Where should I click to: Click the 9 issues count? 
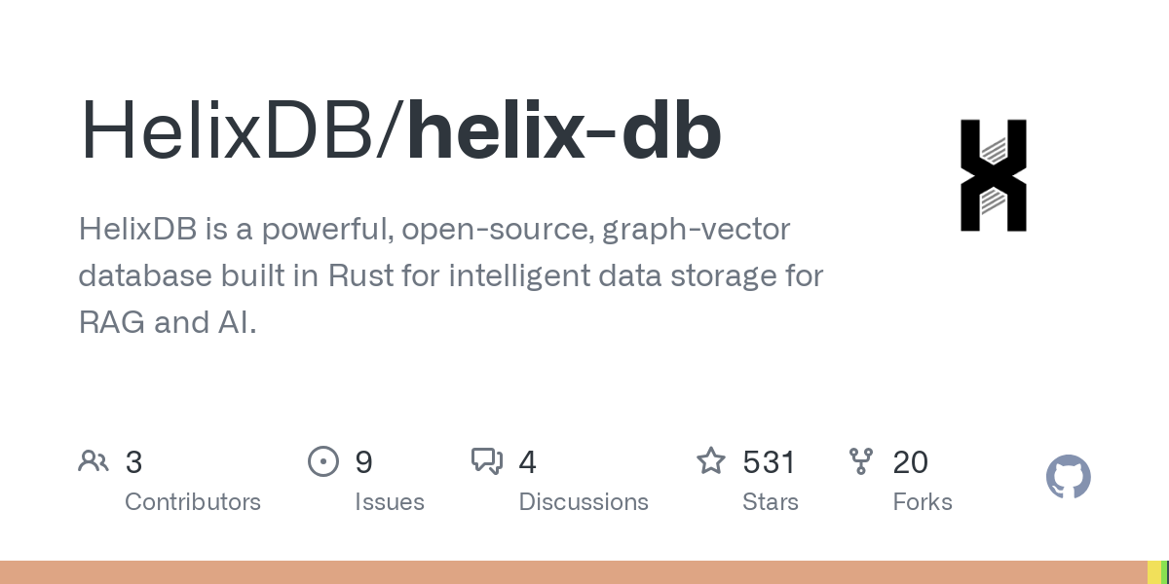363,462
